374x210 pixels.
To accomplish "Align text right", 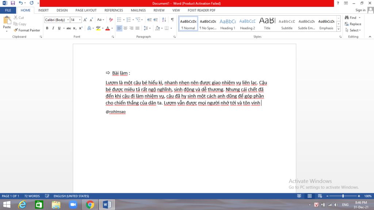I will 131,28.
